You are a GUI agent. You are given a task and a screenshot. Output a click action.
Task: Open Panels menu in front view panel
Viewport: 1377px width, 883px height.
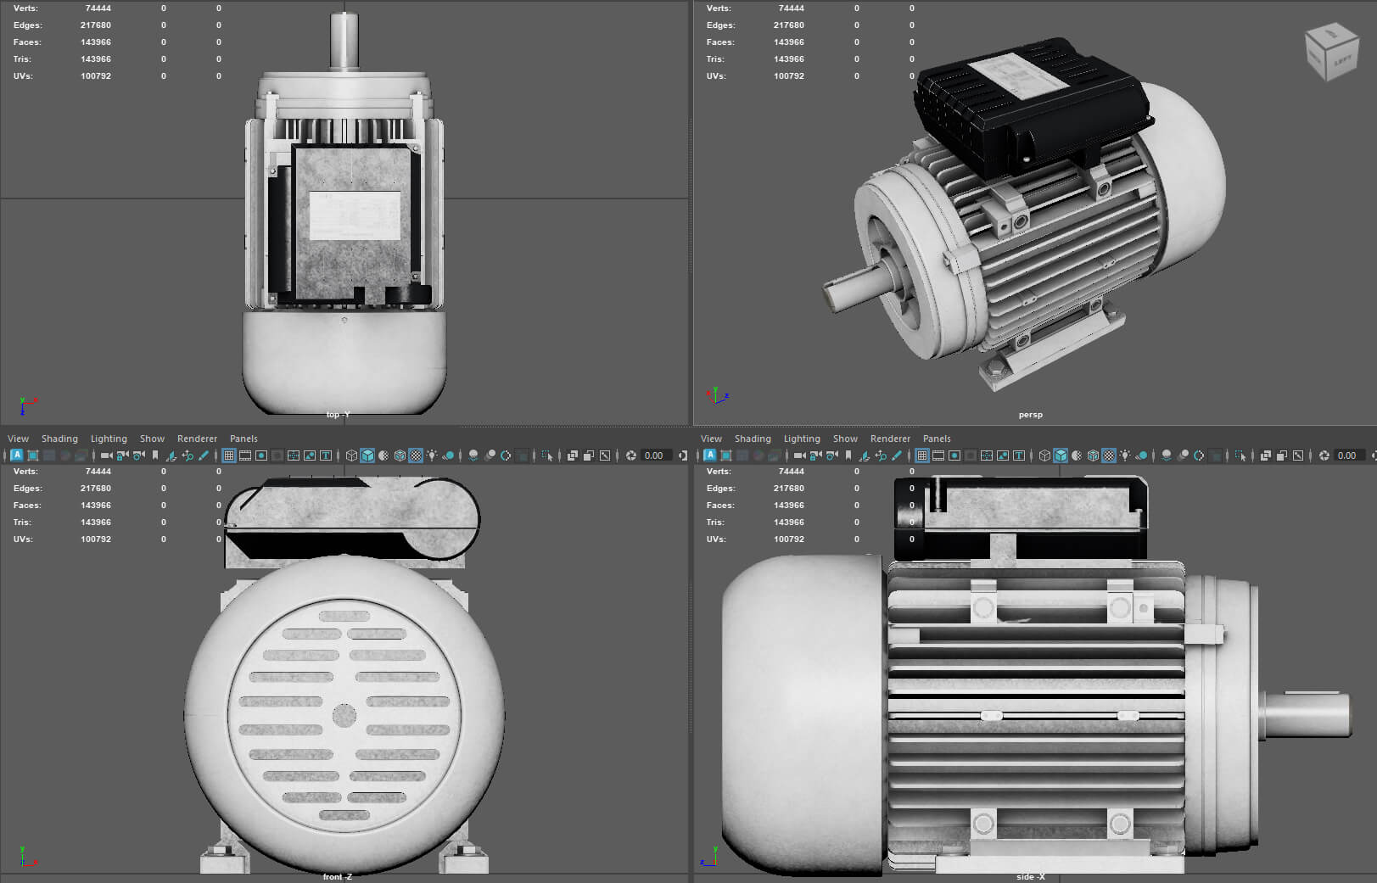tap(243, 439)
